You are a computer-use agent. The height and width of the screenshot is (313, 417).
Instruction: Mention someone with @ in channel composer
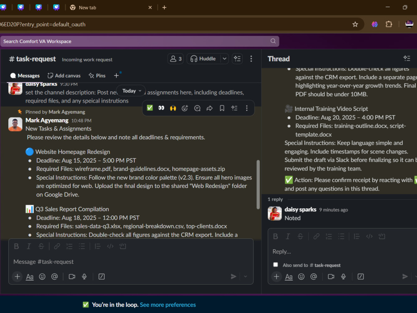click(55, 277)
